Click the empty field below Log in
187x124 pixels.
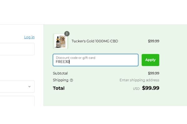coord(17,49)
